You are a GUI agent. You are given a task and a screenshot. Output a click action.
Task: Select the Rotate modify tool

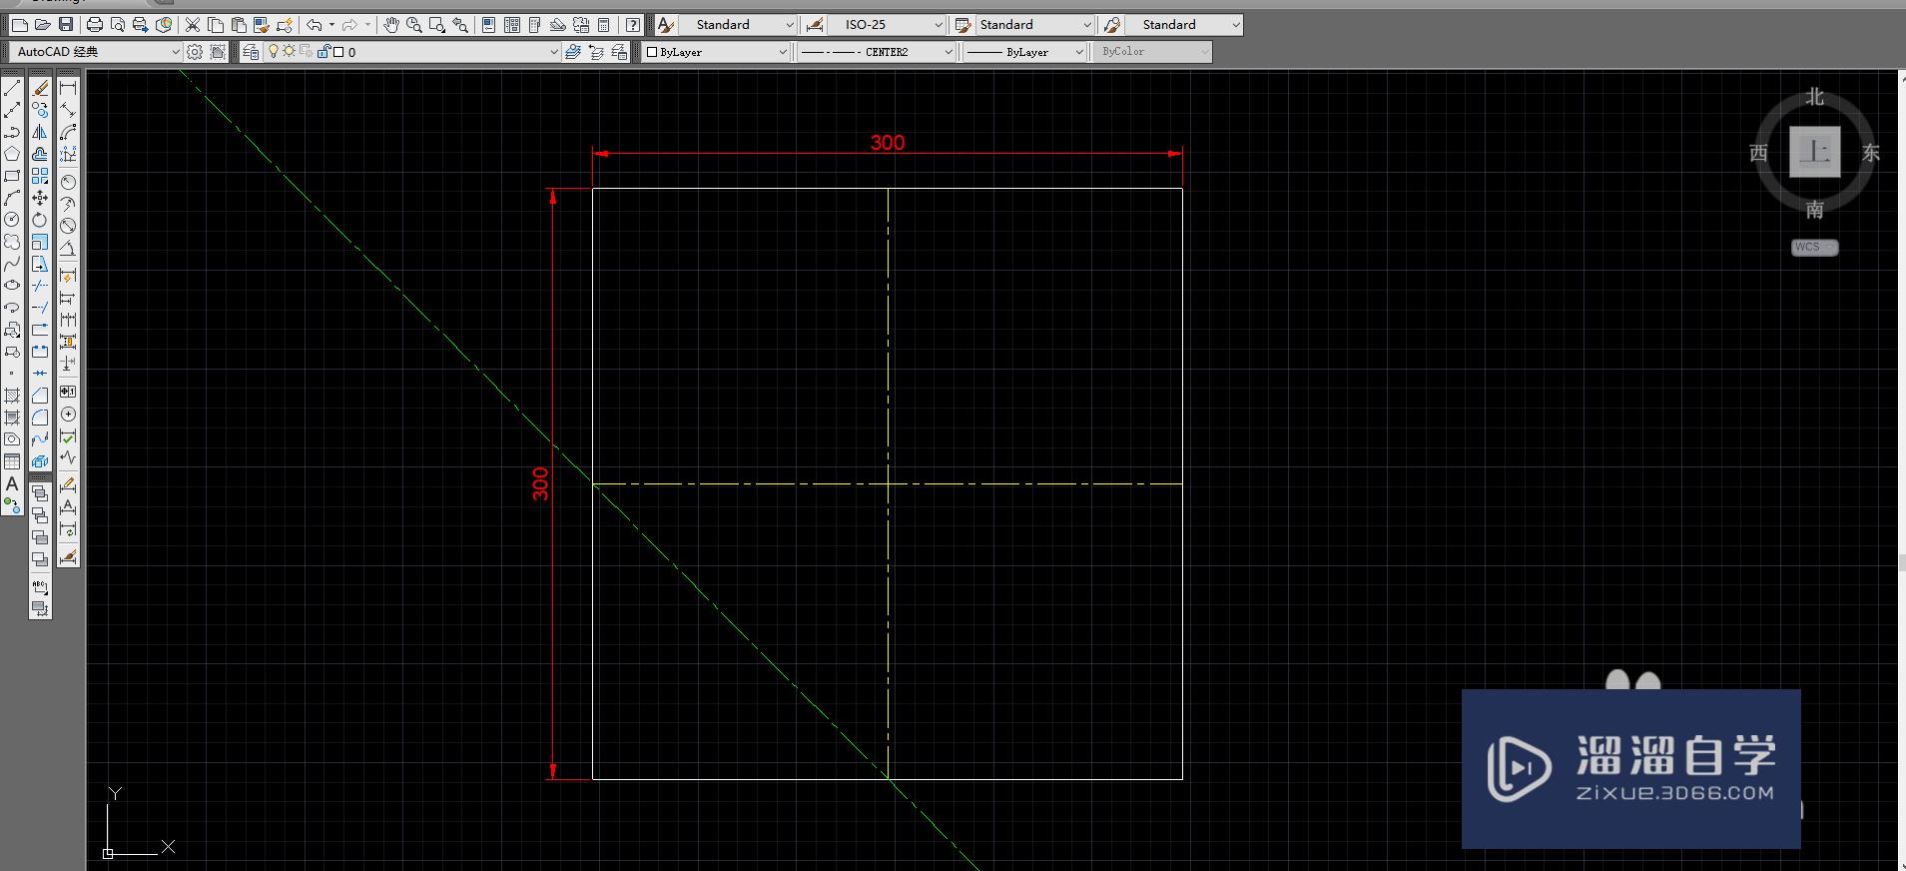pos(40,219)
